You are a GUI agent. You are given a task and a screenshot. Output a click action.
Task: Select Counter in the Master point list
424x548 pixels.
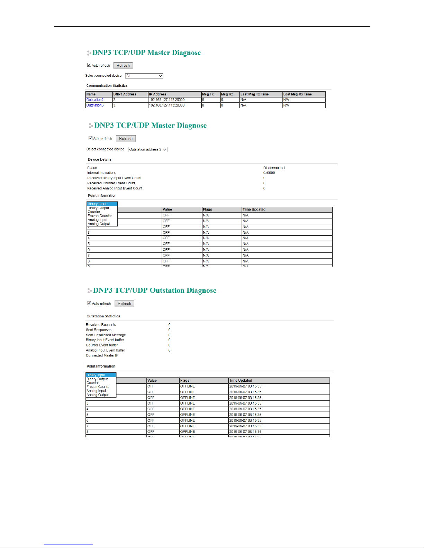click(102, 212)
